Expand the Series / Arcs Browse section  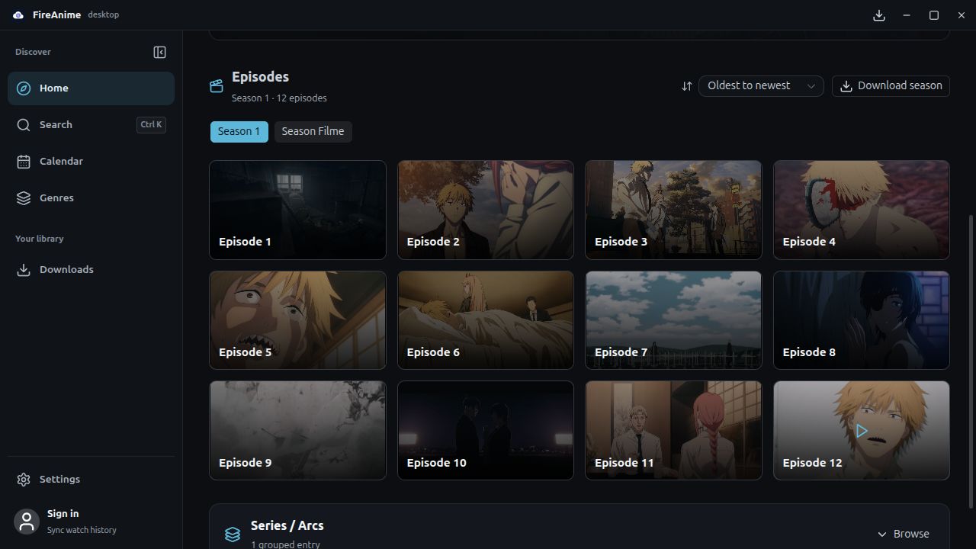point(903,534)
